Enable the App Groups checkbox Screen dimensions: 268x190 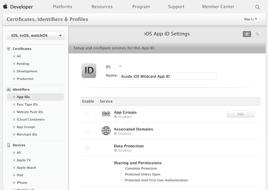point(87,115)
